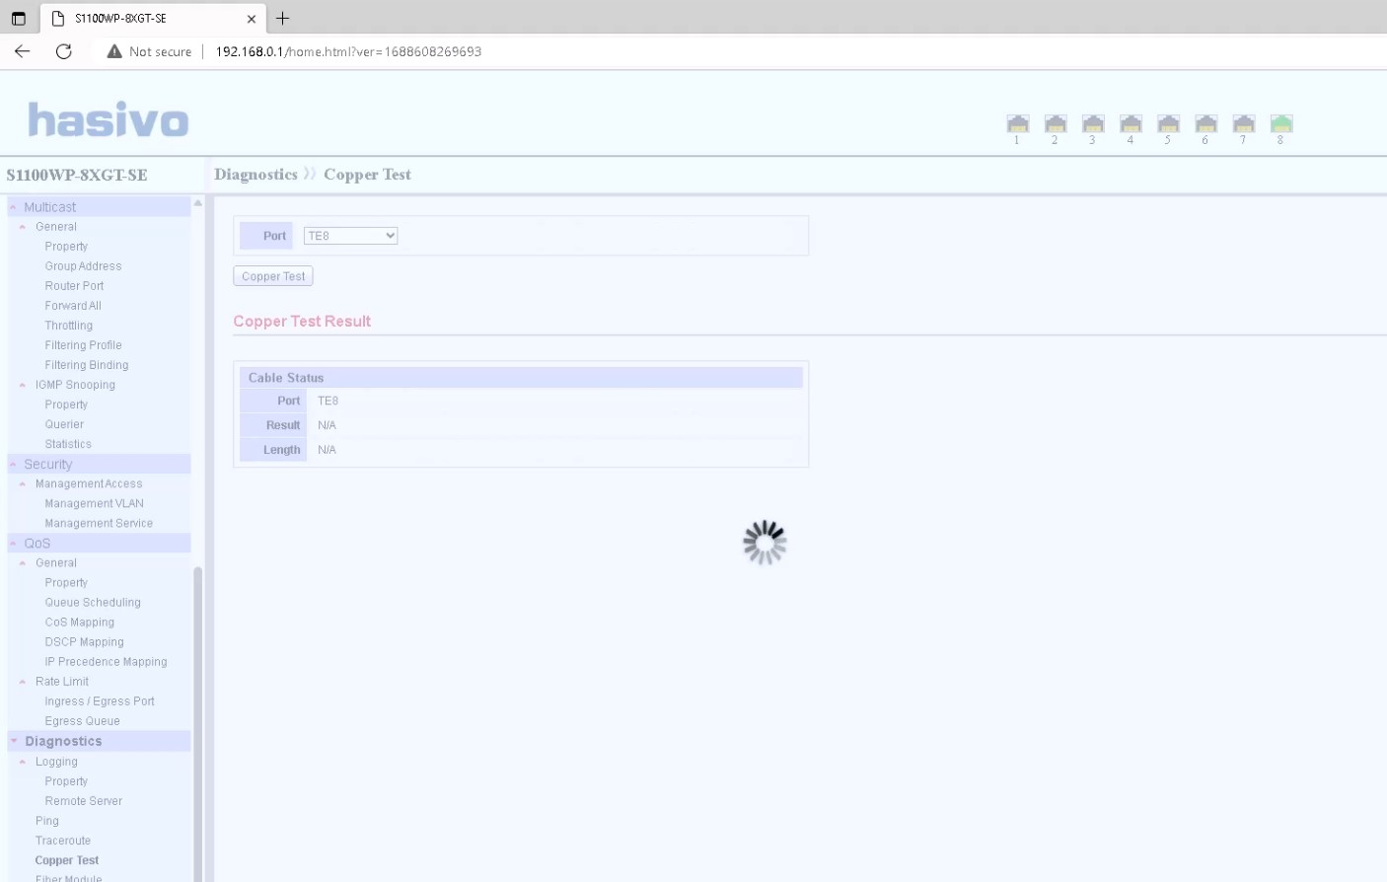Image resolution: width=1387 pixels, height=882 pixels.
Task: Collapse the Rate Limit group
Action: click(23, 682)
